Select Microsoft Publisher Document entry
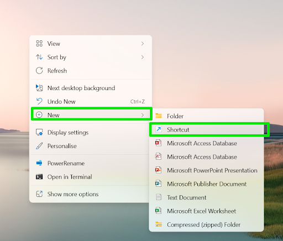Image resolution: width=283 pixels, height=241 pixels. pos(206,184)
